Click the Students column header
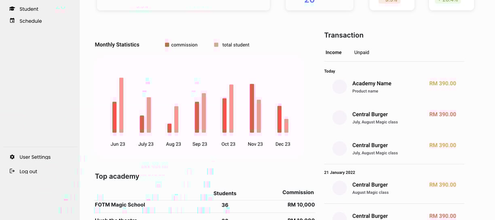 (225, 193)
